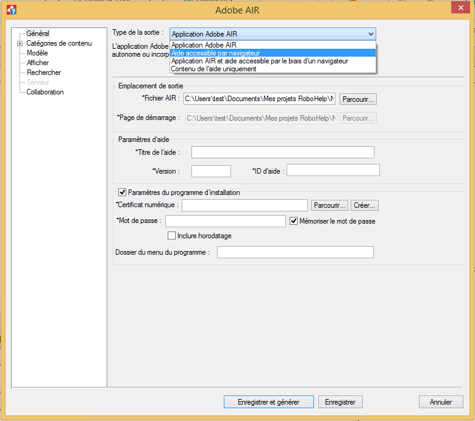Image resolution: width=475 pixels, height=421 pixels.
Task: Click the Enregistrer button
Action: coord(340,402)
